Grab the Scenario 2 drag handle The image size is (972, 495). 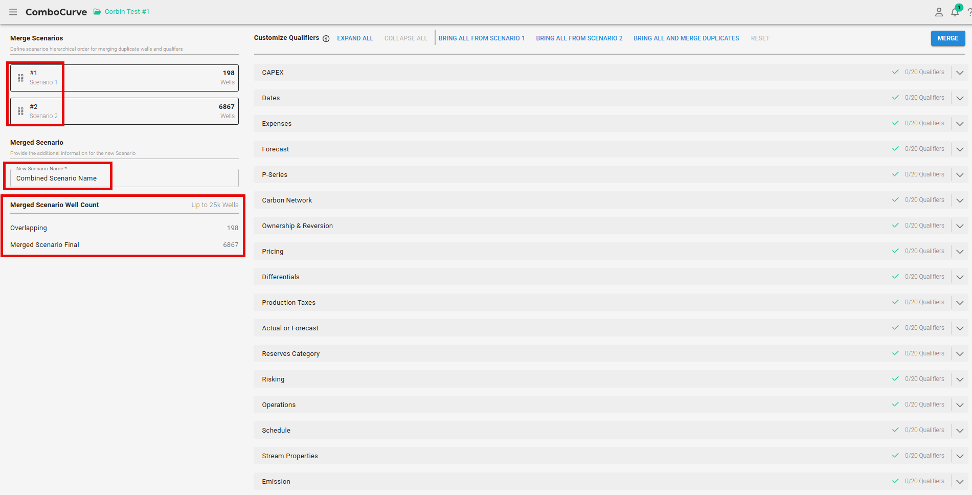point(20,111)
